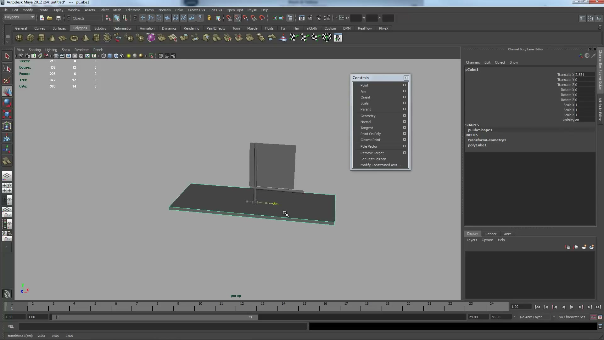The width and height of the screenshot is (604, 340).
Task: Open Point constraint option box
Action: [405, 85]
